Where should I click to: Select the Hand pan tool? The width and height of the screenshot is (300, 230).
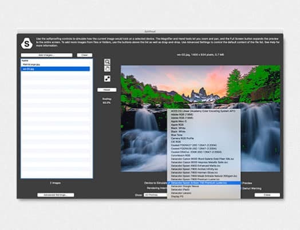click(x=107, y=68)
